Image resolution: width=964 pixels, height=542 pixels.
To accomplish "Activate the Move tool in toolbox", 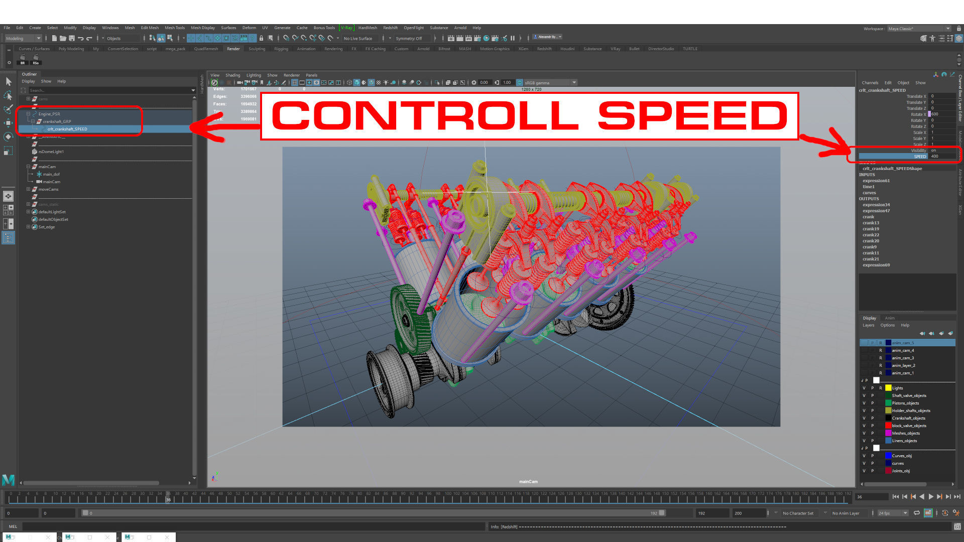I will 8,123.
